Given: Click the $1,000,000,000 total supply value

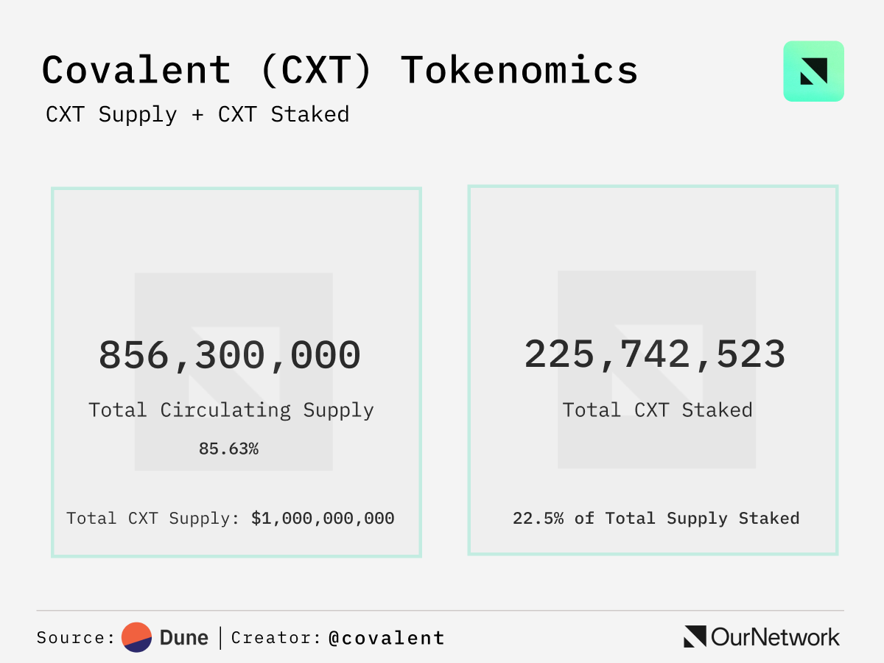Looking at the screenshot, I should (323, 519).
